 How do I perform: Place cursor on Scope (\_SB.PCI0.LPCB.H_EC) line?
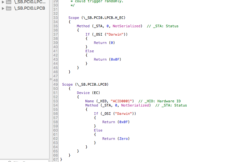(x=97, y=18)
